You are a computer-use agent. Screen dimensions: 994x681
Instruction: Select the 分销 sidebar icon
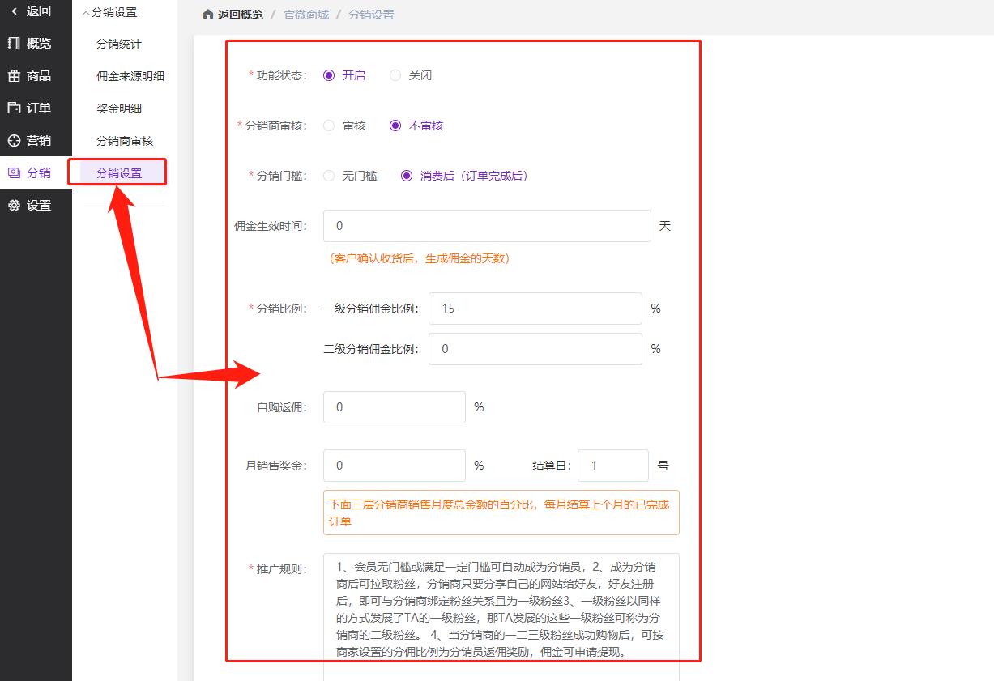(x=35, y=172)
